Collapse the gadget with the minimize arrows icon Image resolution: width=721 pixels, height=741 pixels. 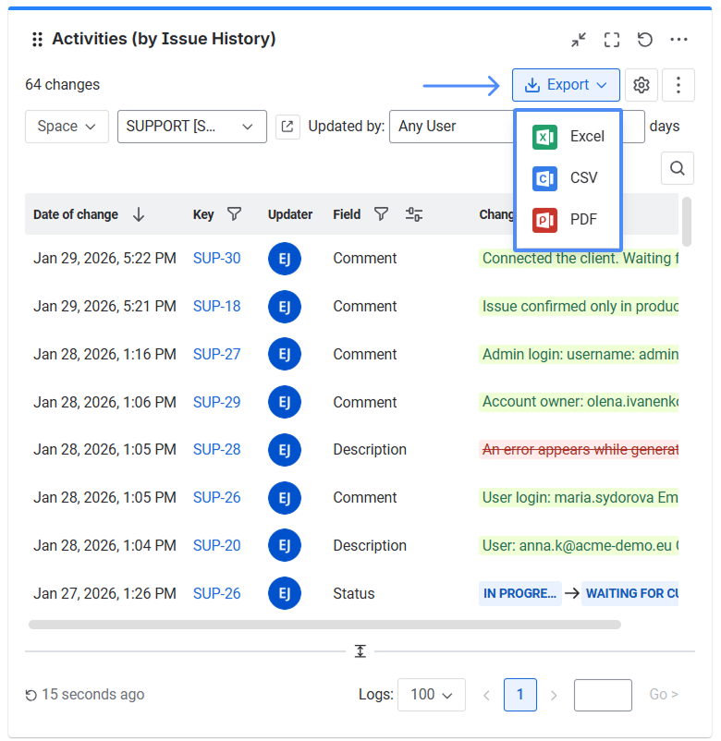[579, 40]
